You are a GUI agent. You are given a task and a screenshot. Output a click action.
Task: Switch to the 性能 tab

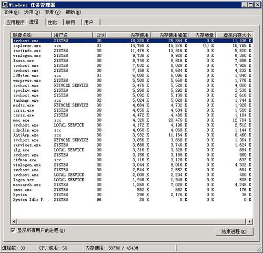click(54, 22)
